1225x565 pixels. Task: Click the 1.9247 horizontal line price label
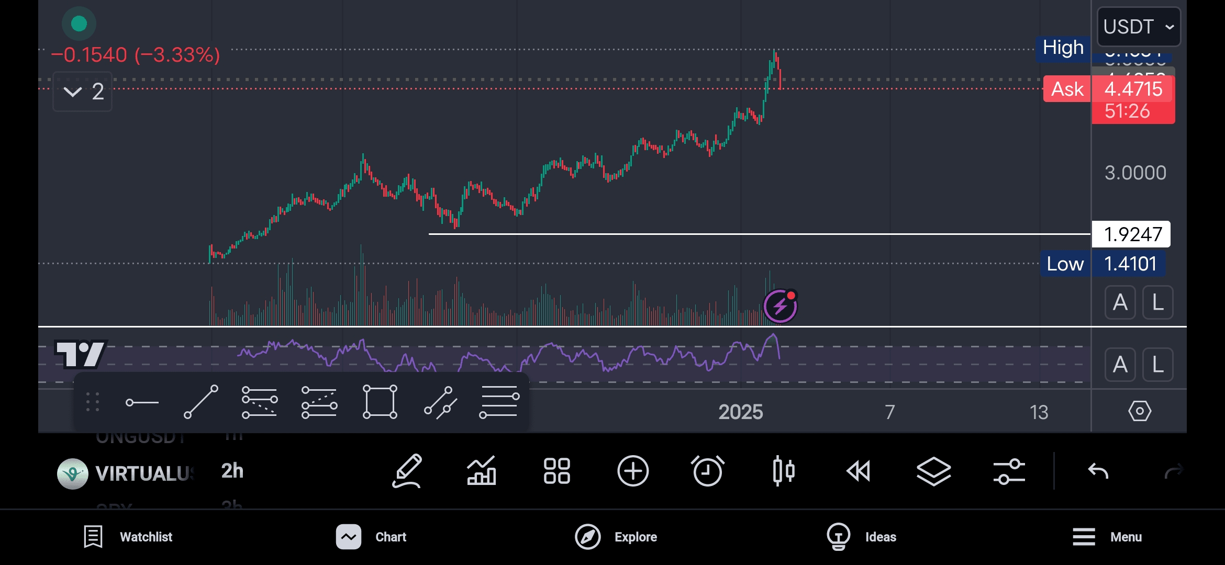[1132, 234]
